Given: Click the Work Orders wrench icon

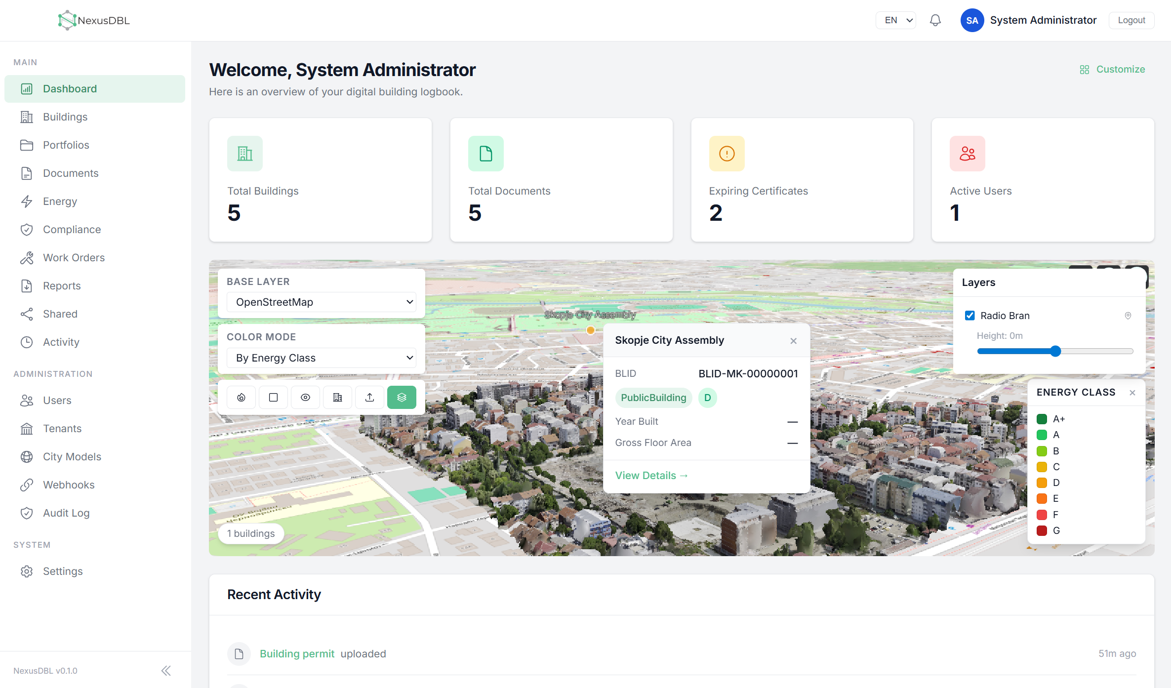Looking at the screenshot, I should tap(27, 258).
